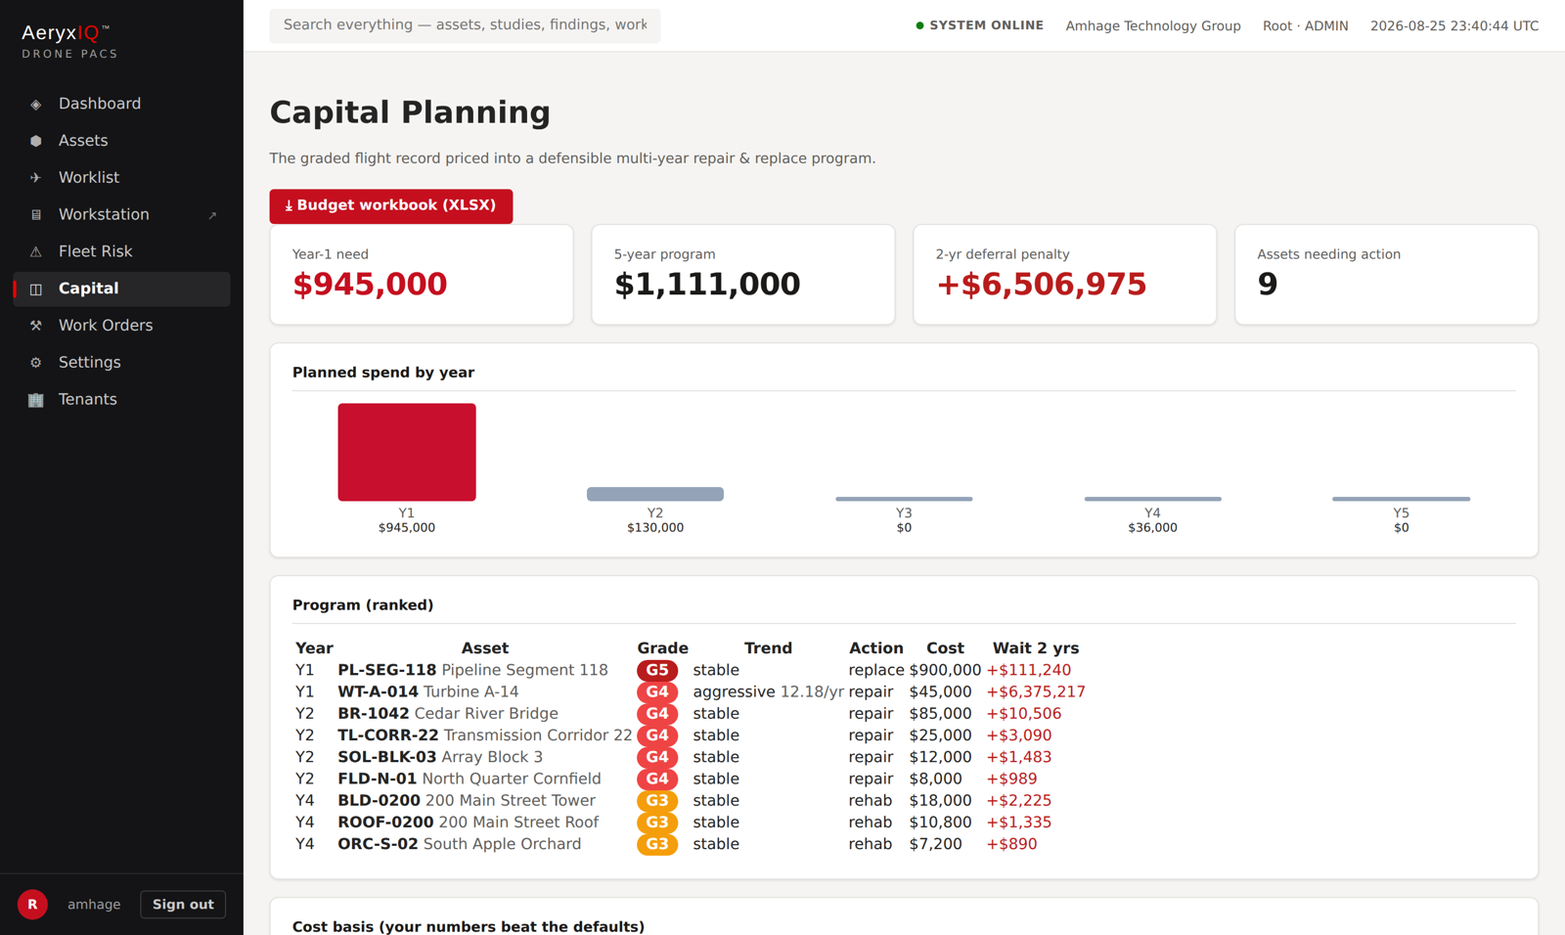This screenshot has height=935, width=1565.
Task: Open Tenants management
Action: click(x=121, y=400)
